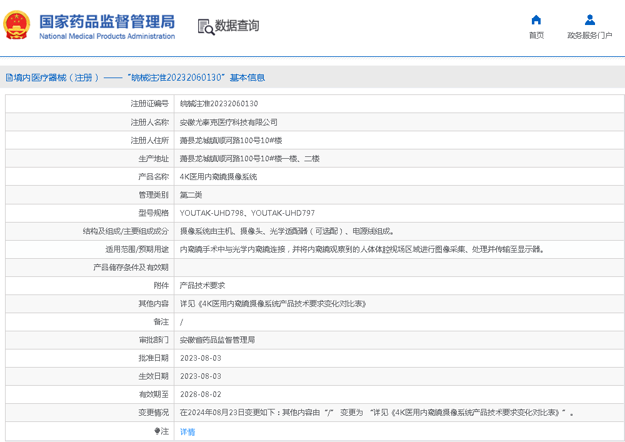Go to homepage via the house icon
The height and width of the screenshot is (442, 625).
(x=536, y=19)
